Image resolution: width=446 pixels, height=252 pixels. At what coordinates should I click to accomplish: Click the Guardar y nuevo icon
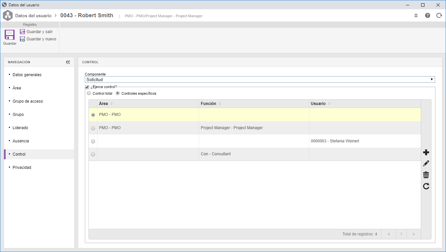click(23, 39)
